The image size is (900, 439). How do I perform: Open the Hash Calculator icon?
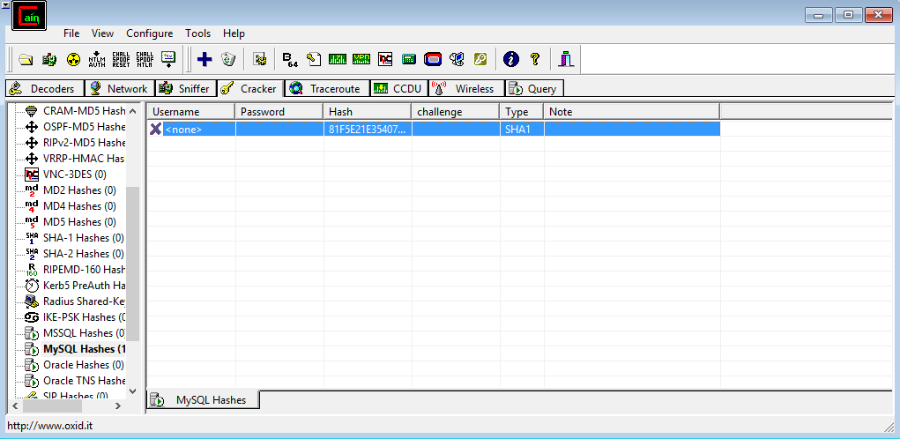(x=409, y=59)
